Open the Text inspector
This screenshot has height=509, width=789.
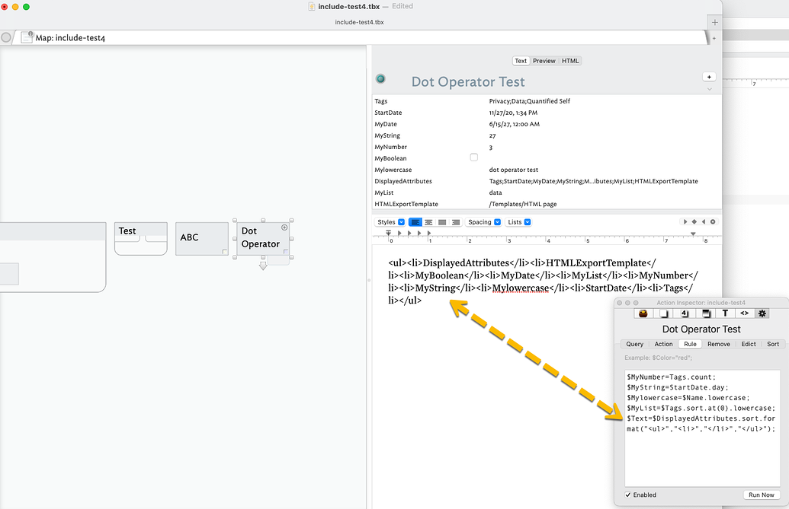tap(725, 313)
